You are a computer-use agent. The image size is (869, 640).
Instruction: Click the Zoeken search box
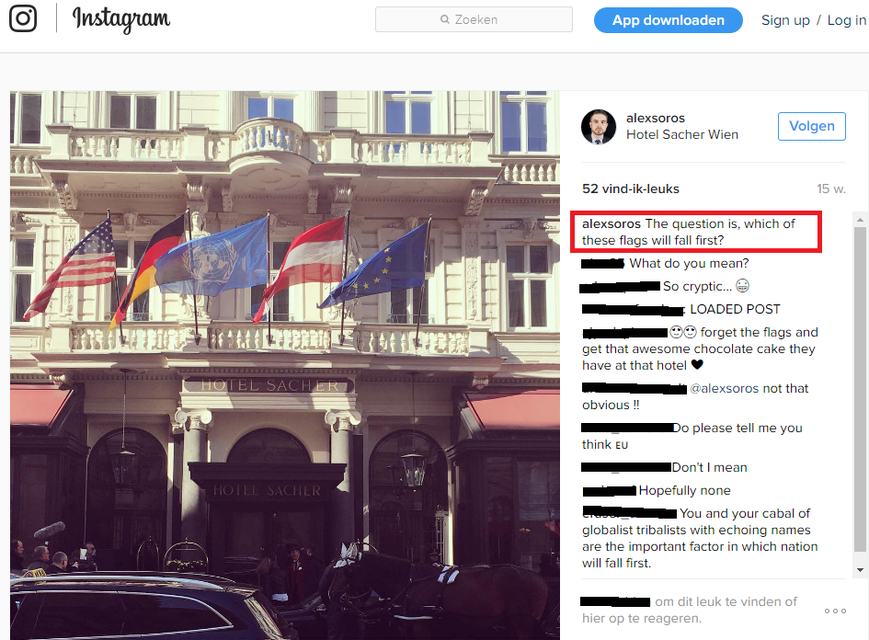pyautogui.click(x=474, y=19)
